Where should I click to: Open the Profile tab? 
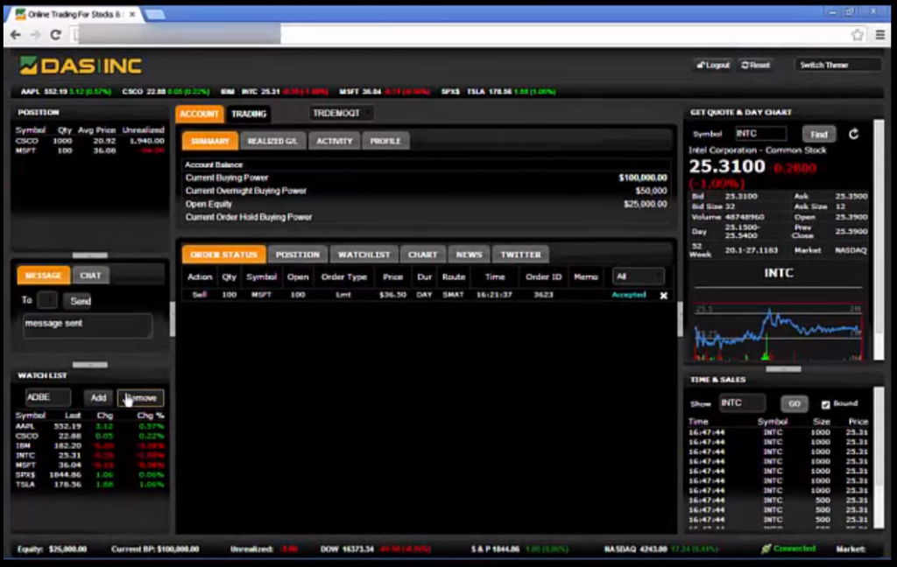click(385, 141)
